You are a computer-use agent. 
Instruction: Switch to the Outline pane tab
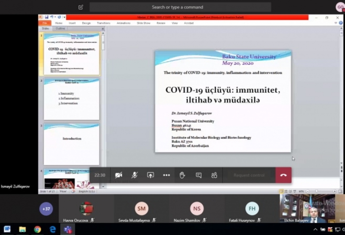[60, 28]
